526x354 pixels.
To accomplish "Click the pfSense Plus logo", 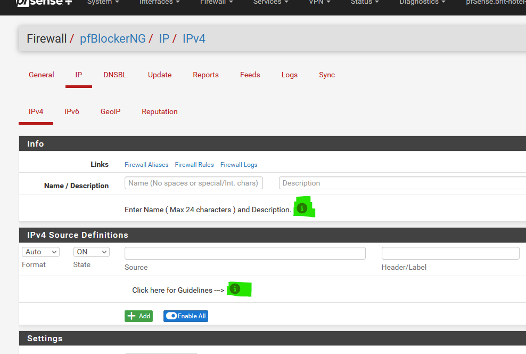I will pos(45,2).
